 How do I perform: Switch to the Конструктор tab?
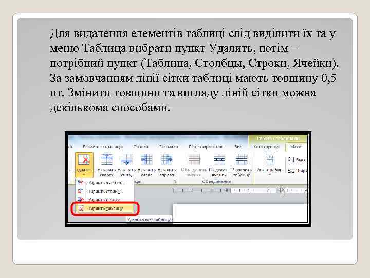pos(266,147)
